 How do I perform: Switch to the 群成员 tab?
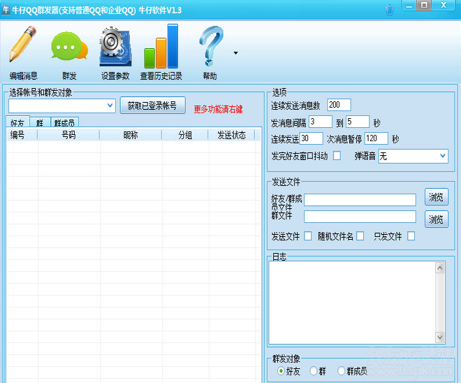click(x=65, y=122)
